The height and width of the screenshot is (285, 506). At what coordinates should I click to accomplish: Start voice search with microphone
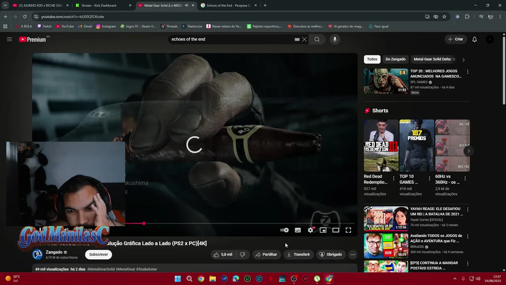[335, 39]
